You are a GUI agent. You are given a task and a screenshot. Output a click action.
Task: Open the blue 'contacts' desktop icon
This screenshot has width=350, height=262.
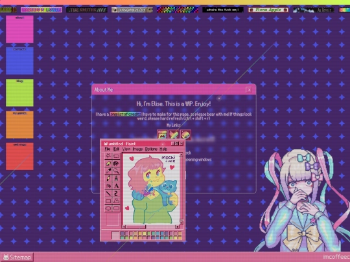click(19, 61)
